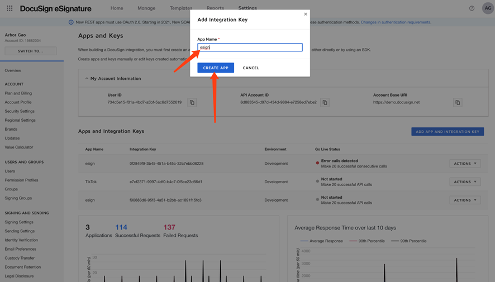
Task: Open Overview in the sidebar
Action: click(x=13, y=70)
